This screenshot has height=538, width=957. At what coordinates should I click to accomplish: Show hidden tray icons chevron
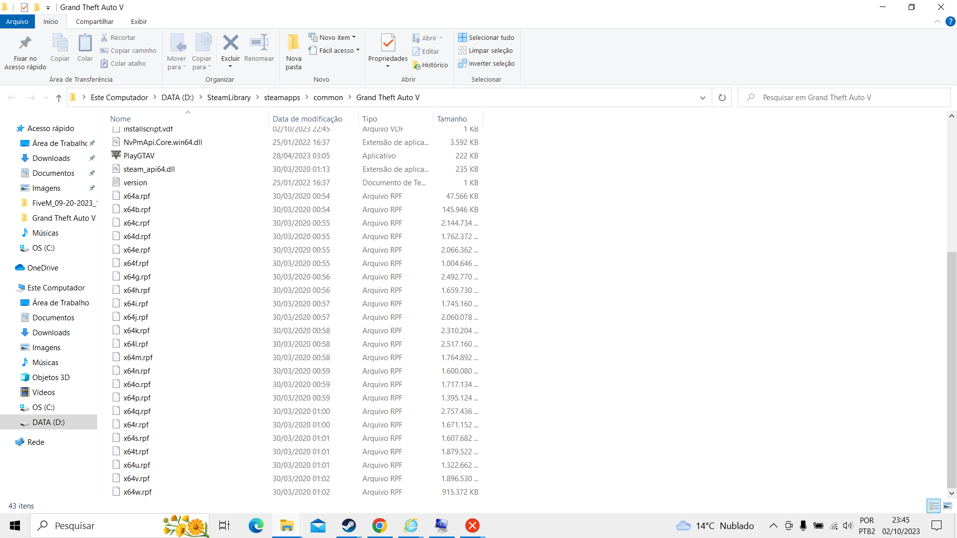tap(773, 526)
